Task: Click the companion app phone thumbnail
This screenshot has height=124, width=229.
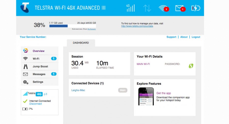Action: [146, 96]
